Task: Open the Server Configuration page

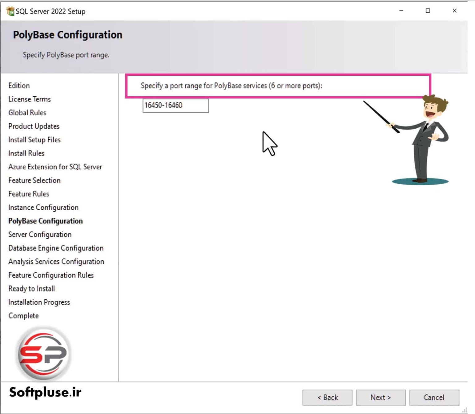Action: (x=40, y=235)
